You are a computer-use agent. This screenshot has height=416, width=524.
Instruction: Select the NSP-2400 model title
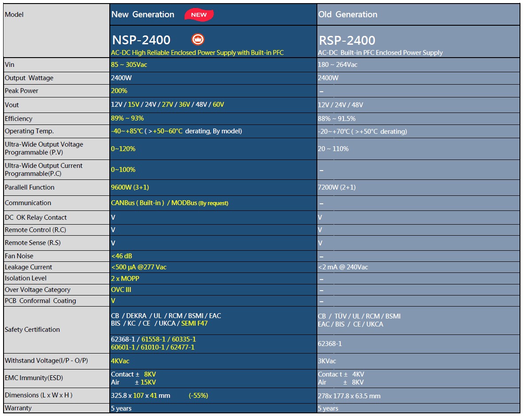point(141,40)
